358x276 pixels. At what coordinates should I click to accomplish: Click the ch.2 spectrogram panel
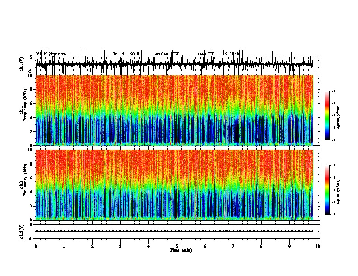(174, 185)
